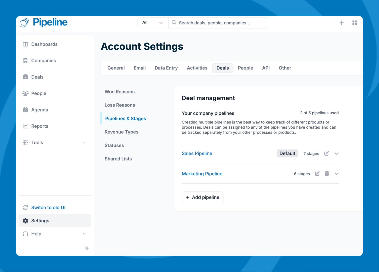Open Dashboards from the sidebar

pyautogui.click(x=44, y=44)
